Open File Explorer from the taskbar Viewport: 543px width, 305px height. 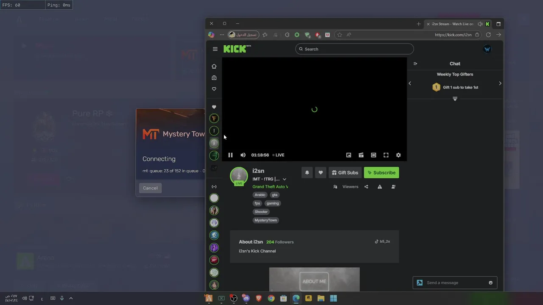pos(321,298)
